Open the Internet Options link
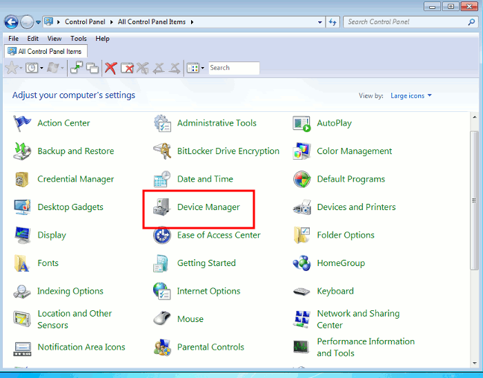 click(208, 291)
